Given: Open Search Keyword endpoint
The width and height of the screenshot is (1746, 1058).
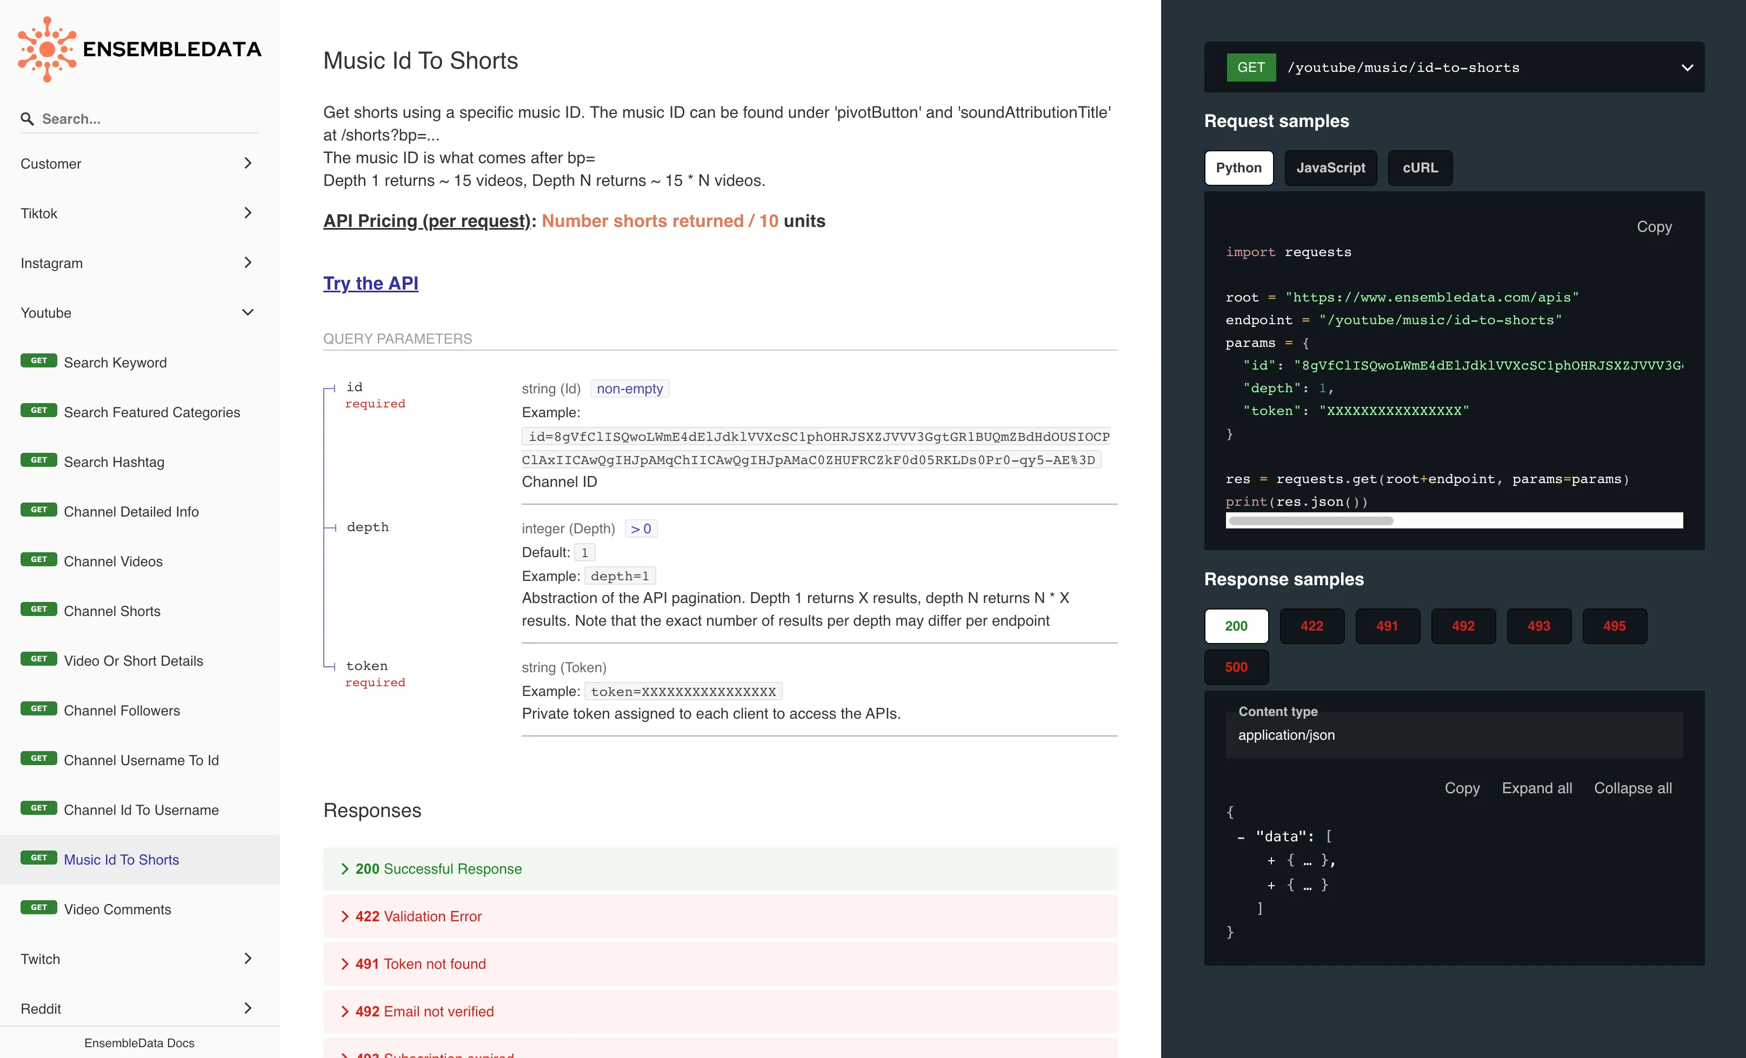Looking at the screenshot, I should click(x=139, y=363).
